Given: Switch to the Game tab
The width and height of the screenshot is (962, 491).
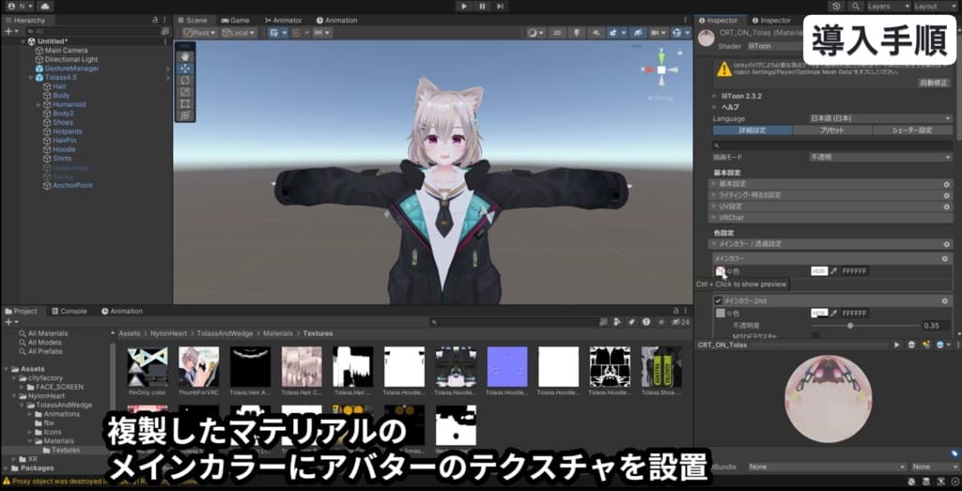Looking at the screenshot, I should [x=235, y=21].
